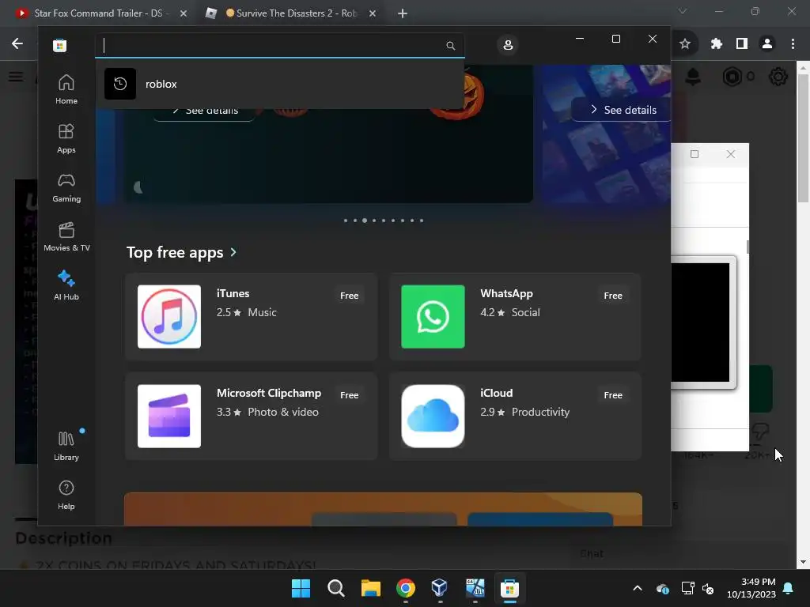Open Roblox notifications bell icon
This screenshot has height=607, width=810.
point(693,77)
